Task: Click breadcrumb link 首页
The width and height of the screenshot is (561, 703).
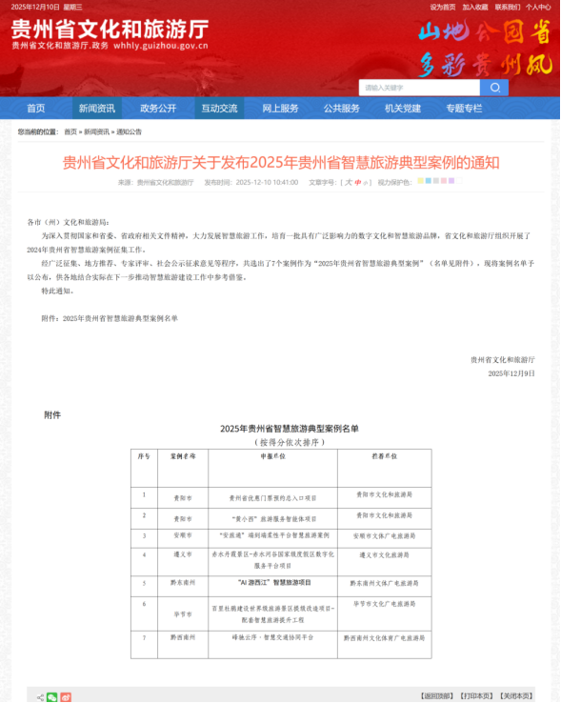Action: tap(70, 131)
